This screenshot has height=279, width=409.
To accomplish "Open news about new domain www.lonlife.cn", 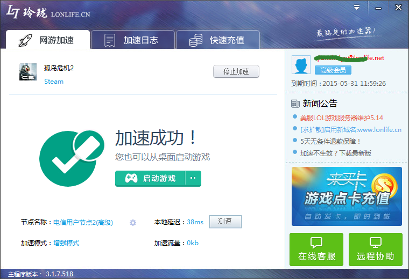I will [351, 129].
